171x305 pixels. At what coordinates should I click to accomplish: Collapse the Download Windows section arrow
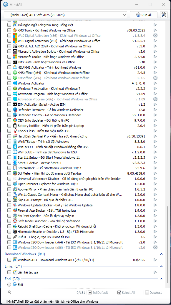(161, 254)
